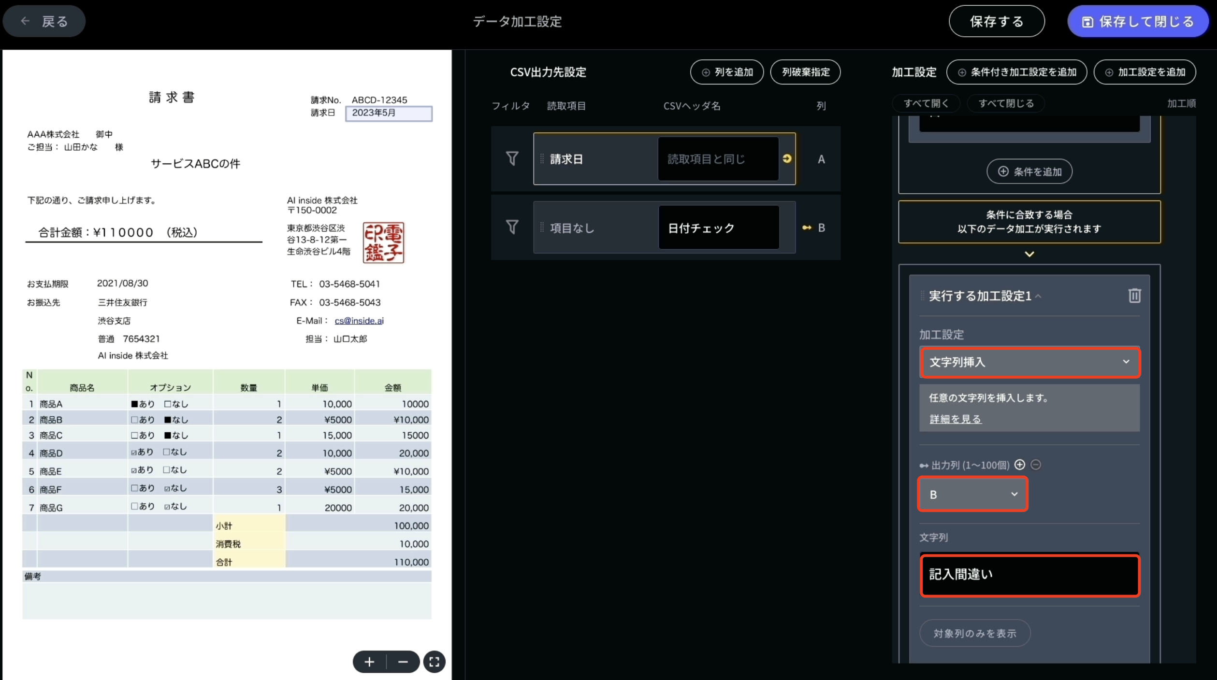
Task: Click the arrow icon linking 日付チェック to column B
Action: pos(807,227)
